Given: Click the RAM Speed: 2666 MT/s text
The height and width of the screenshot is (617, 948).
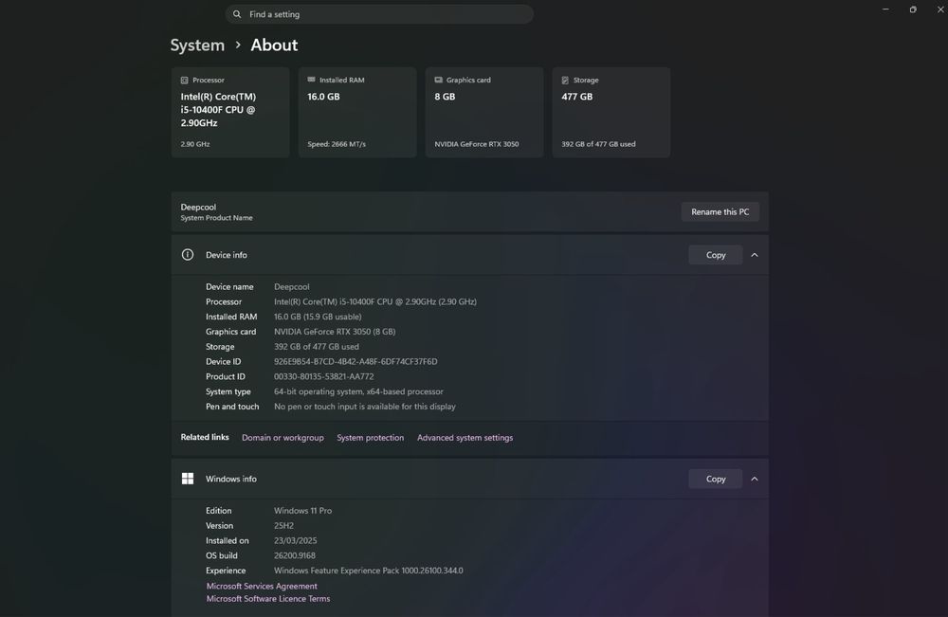Looking at the screenshot, I should [337, 144].
